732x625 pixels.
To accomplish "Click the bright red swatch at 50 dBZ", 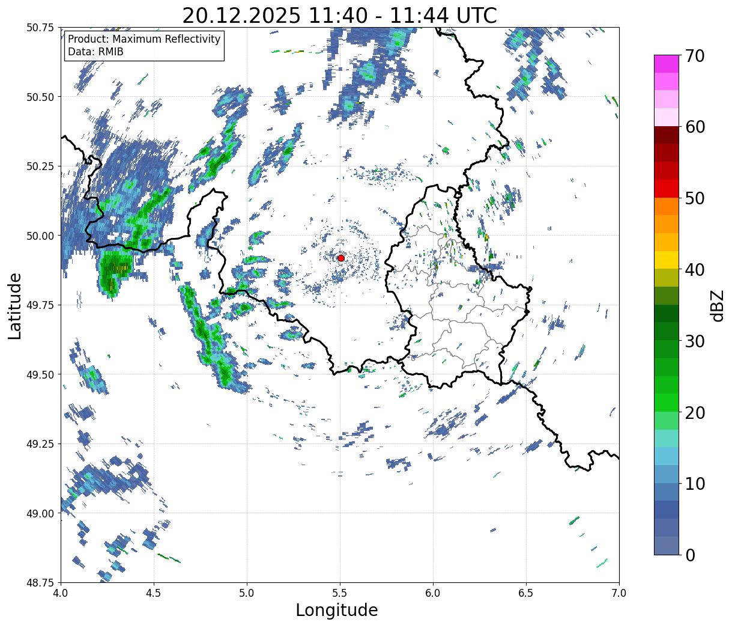I will pos(667,189).
